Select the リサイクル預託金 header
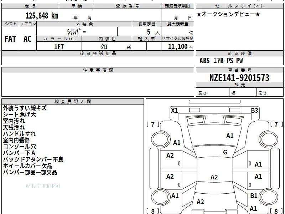 coord(177,39)
